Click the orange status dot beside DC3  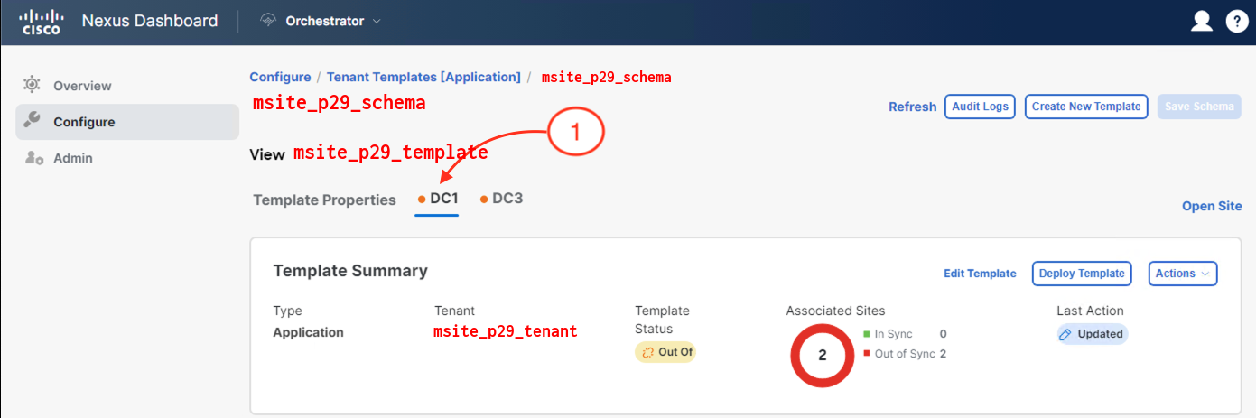tap(484, 199)
